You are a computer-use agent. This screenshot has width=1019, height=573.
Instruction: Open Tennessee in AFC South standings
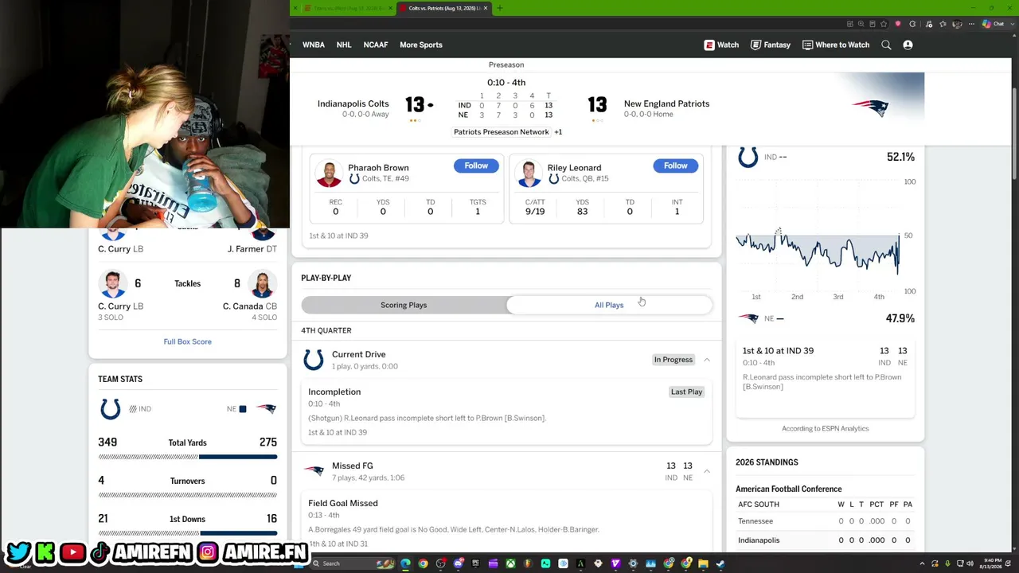pos(755,521)
